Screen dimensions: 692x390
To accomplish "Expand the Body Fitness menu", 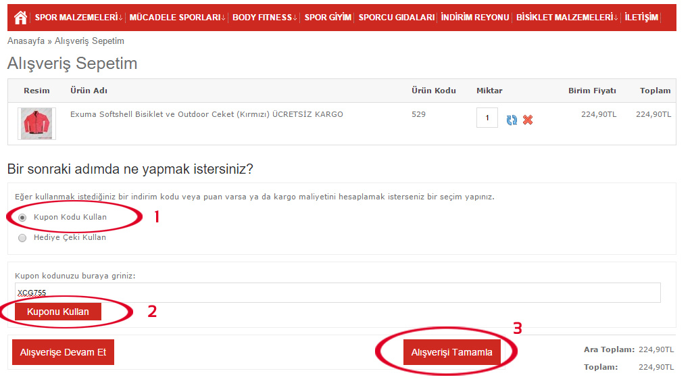I will (x=265, y=18).
